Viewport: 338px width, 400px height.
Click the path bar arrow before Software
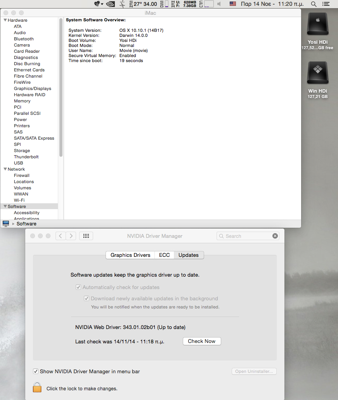pyautogui.click(x=13, y=224)
